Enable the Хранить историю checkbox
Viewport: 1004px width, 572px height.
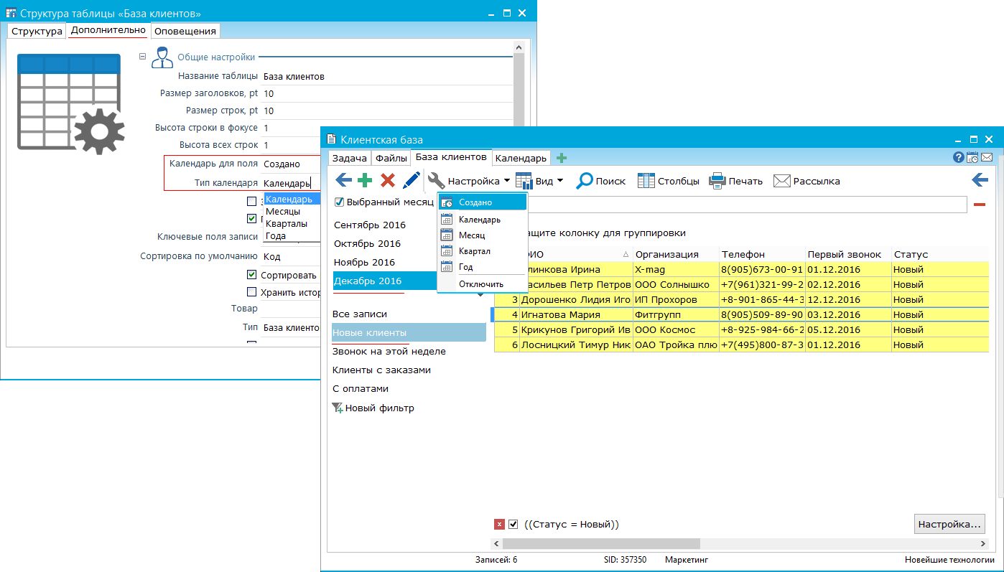(x=251, y=292)
